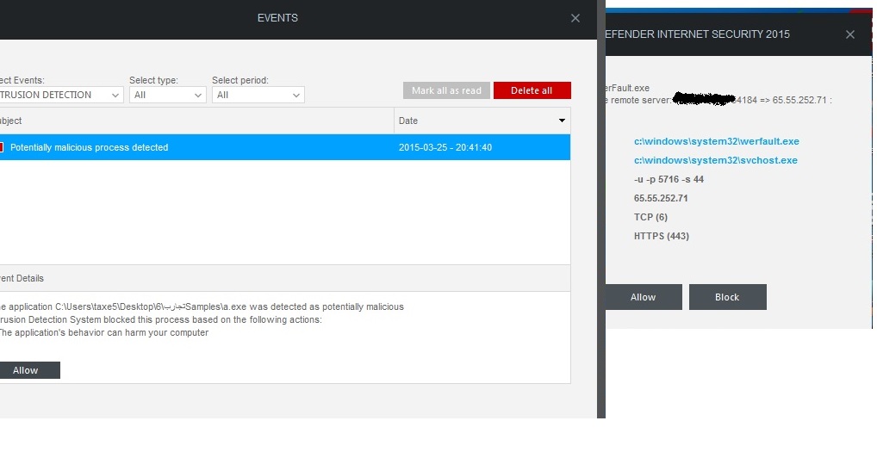Click the EVENTS window title
This screenshot has width=877, height=458.
click(277, 18)
